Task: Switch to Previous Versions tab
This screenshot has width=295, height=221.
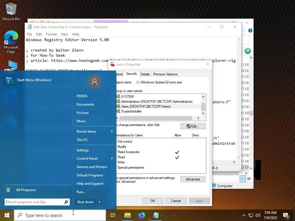Action: tap(165, 74)
